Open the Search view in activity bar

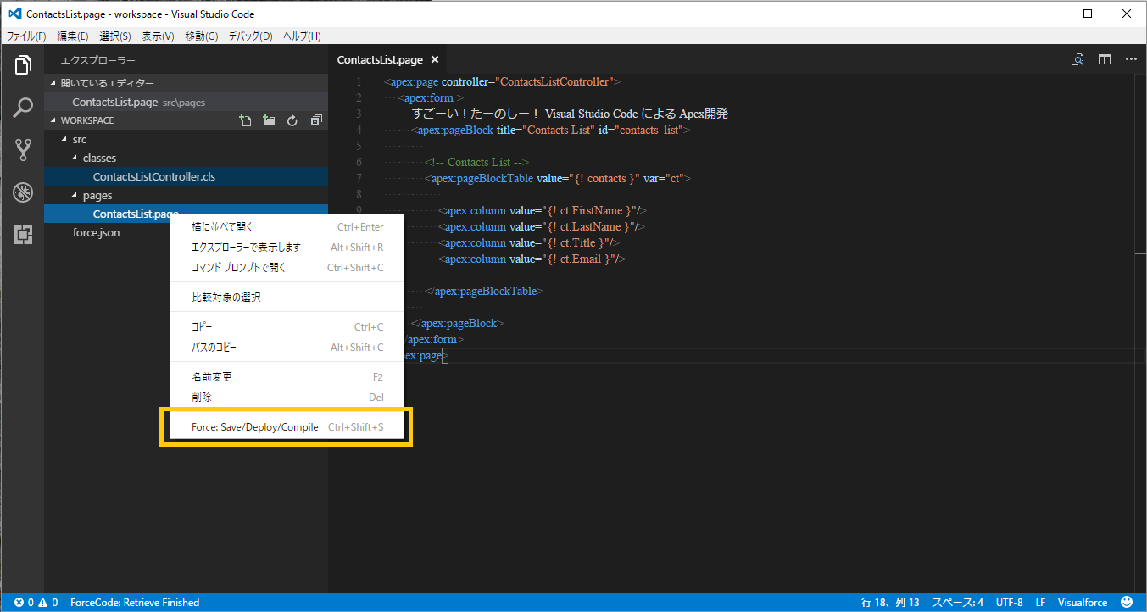pos(23,108)
